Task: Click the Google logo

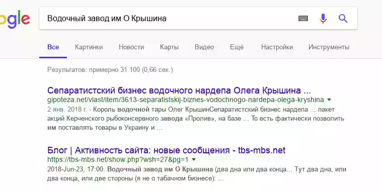Action: 15,19
